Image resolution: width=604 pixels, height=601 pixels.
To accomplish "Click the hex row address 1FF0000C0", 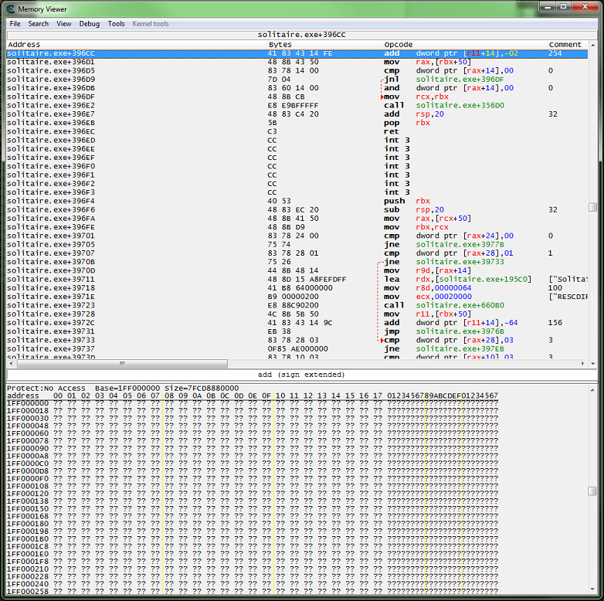I will pyautogui.click(x=28, y=463).
